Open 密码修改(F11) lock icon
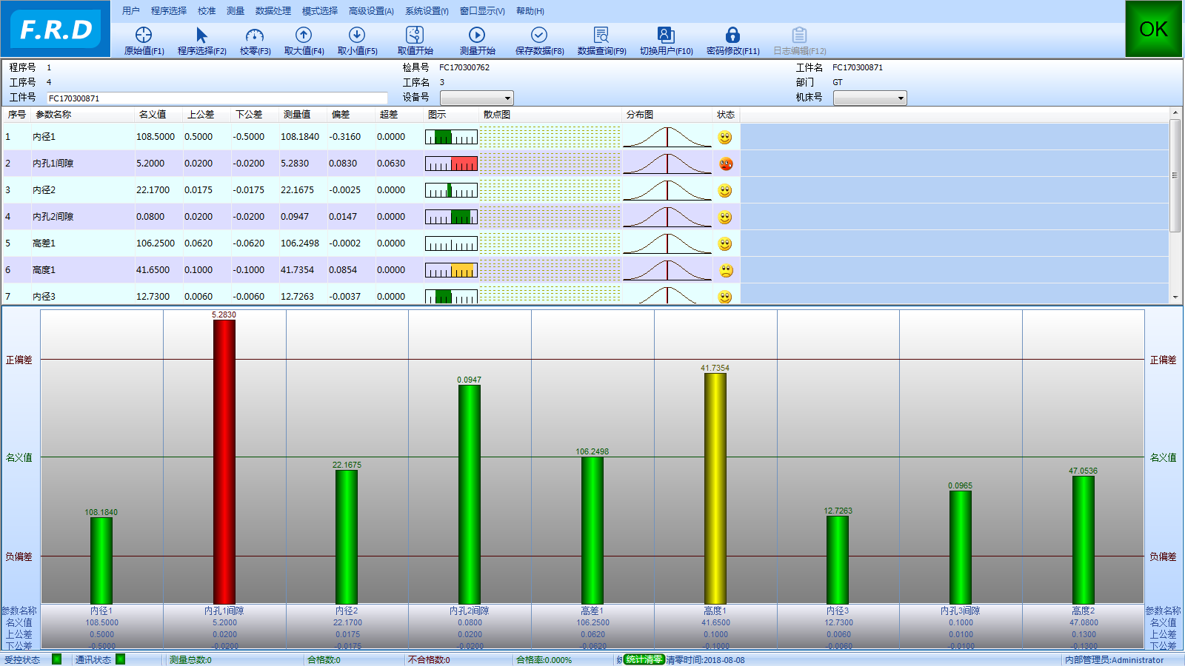This screenshot has height=666, width=1185. click(732, 35)
